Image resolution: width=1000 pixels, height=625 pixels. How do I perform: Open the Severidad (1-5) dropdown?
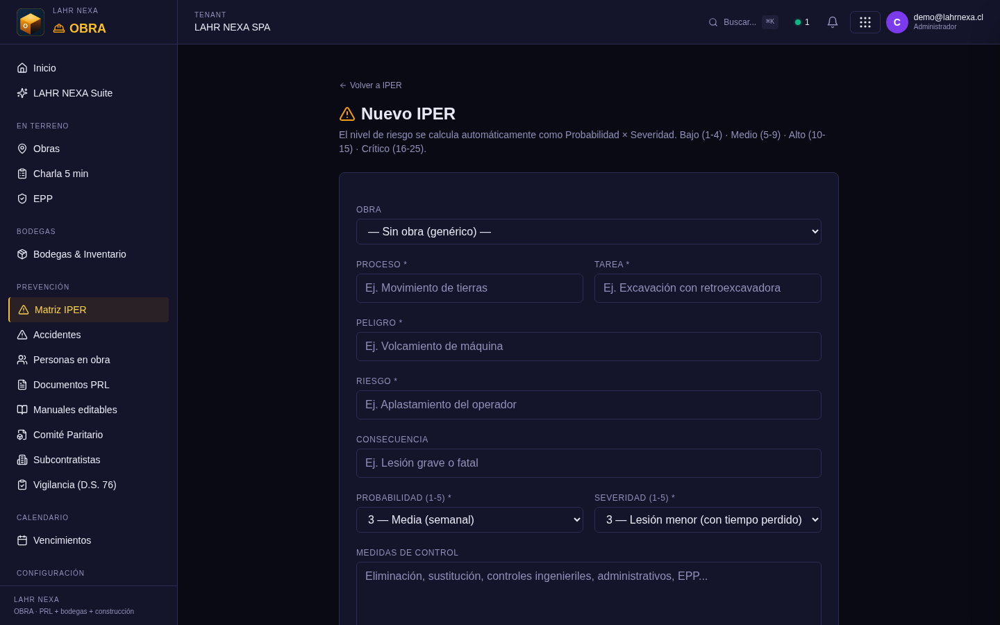pos(708,520)
